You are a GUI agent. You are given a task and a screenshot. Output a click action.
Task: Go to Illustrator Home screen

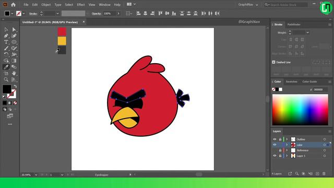click(13, 5)
